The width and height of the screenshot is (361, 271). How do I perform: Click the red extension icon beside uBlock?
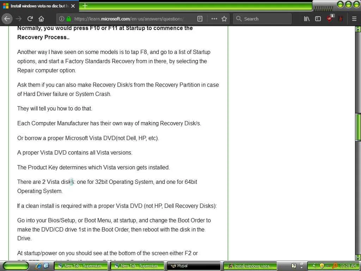[x=341, y=19]
